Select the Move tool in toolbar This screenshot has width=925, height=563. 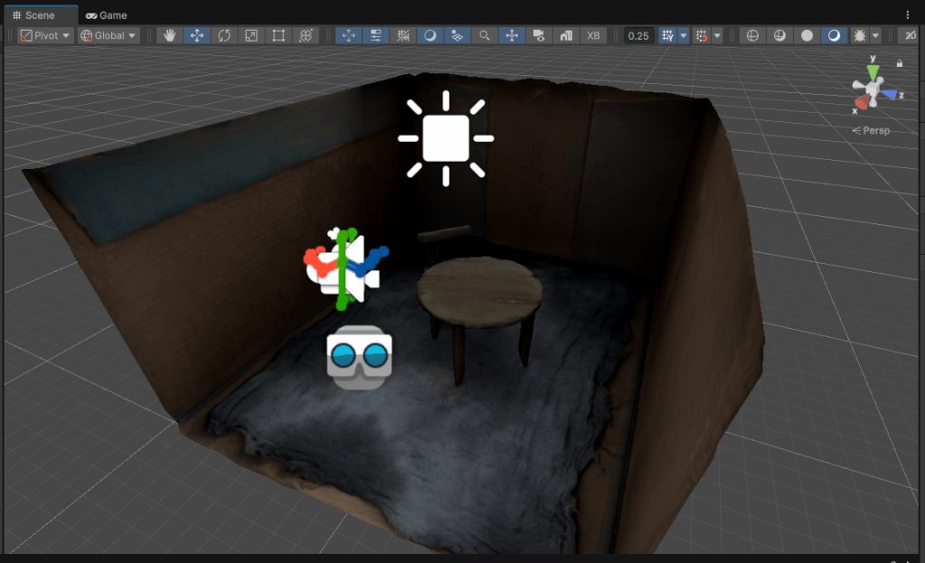click(197, 35)
